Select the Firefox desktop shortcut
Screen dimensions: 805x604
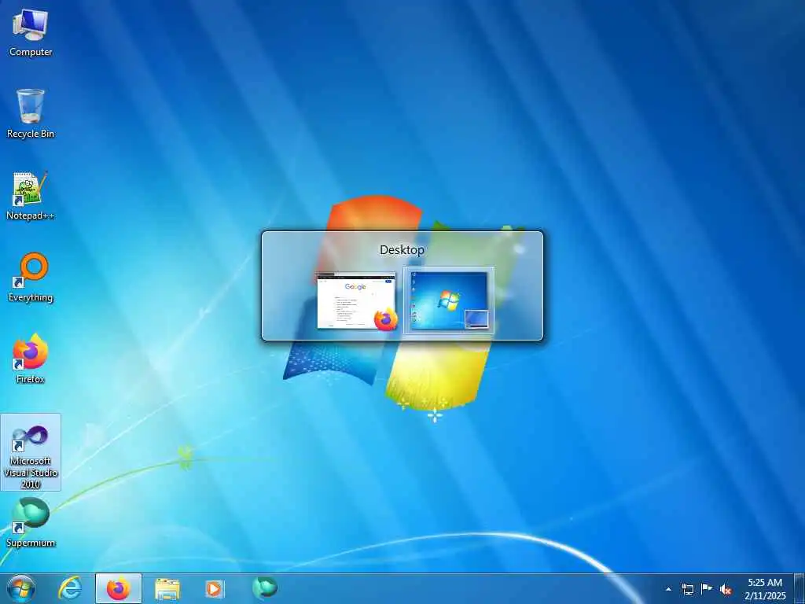[31, 359]
